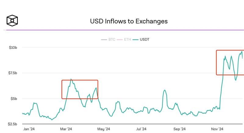
Task: Click the gray BTC legend line marker
Action: coord(104,40)
